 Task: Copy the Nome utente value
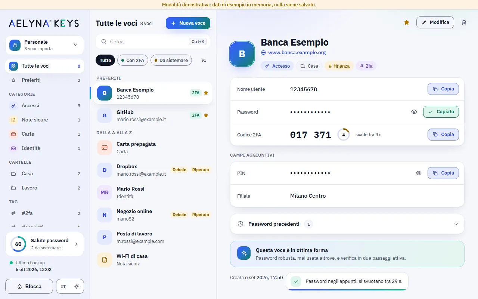(x=443, y=89)
